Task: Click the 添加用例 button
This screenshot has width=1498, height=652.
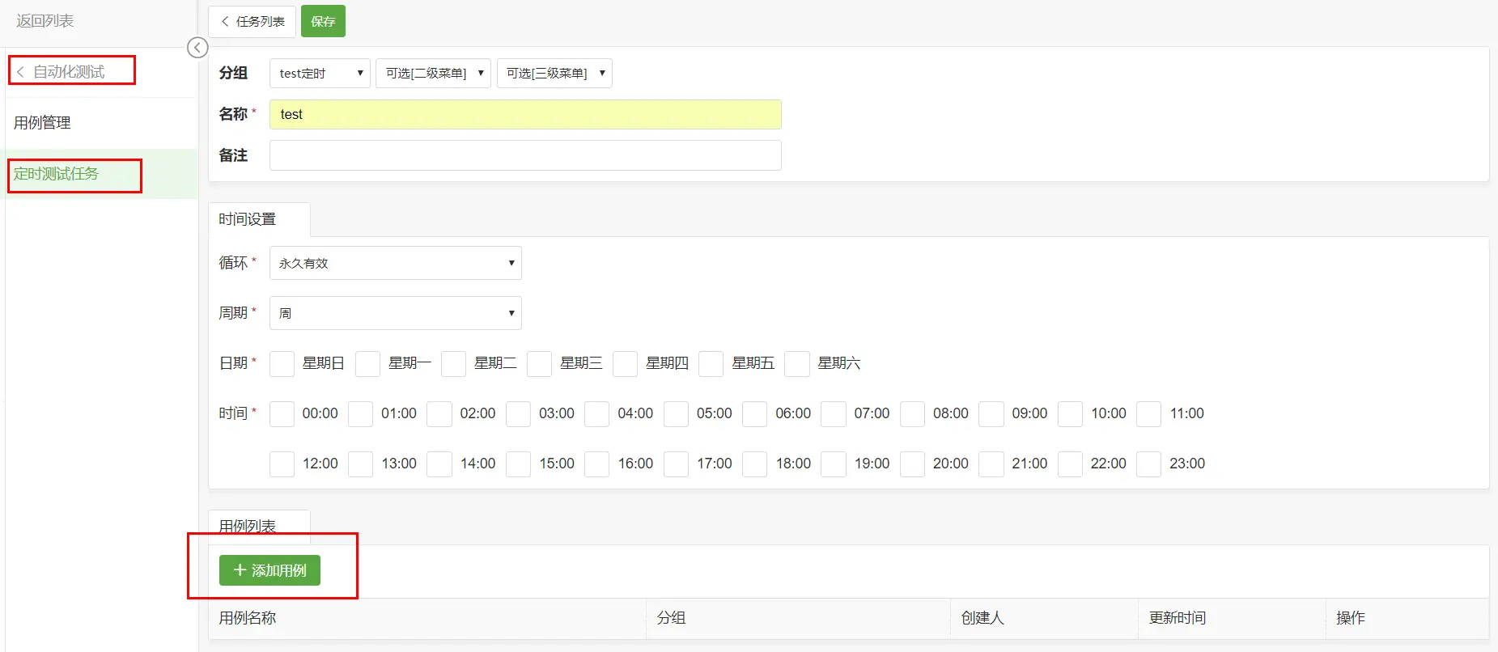Action: [x=269, y=570]
